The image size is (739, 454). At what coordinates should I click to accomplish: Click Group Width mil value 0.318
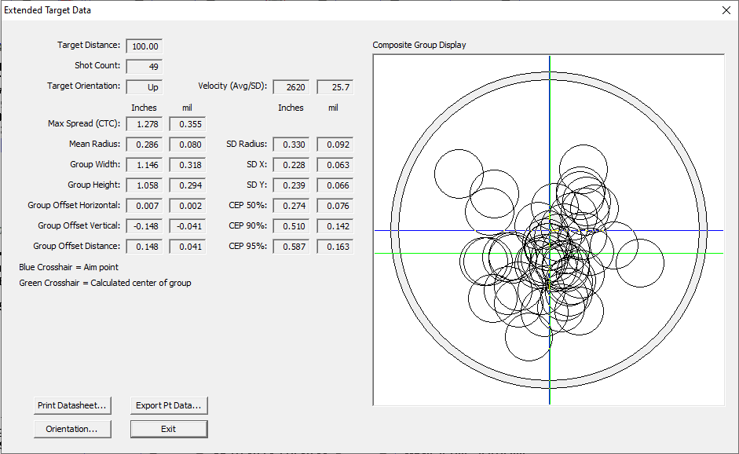point(188,165)
